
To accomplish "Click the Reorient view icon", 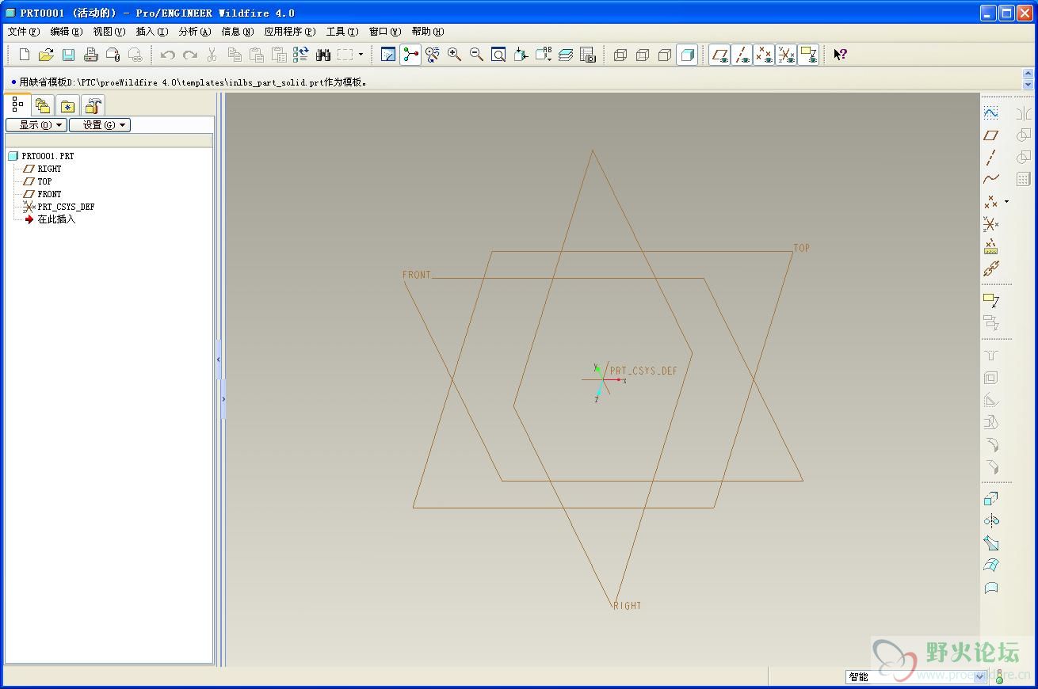I will point(521,55).
